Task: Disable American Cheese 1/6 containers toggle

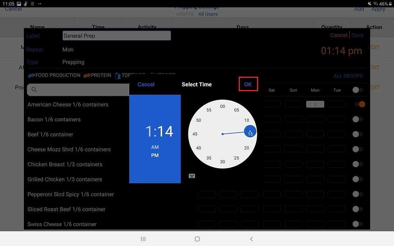Action: [x=360, y=104]
